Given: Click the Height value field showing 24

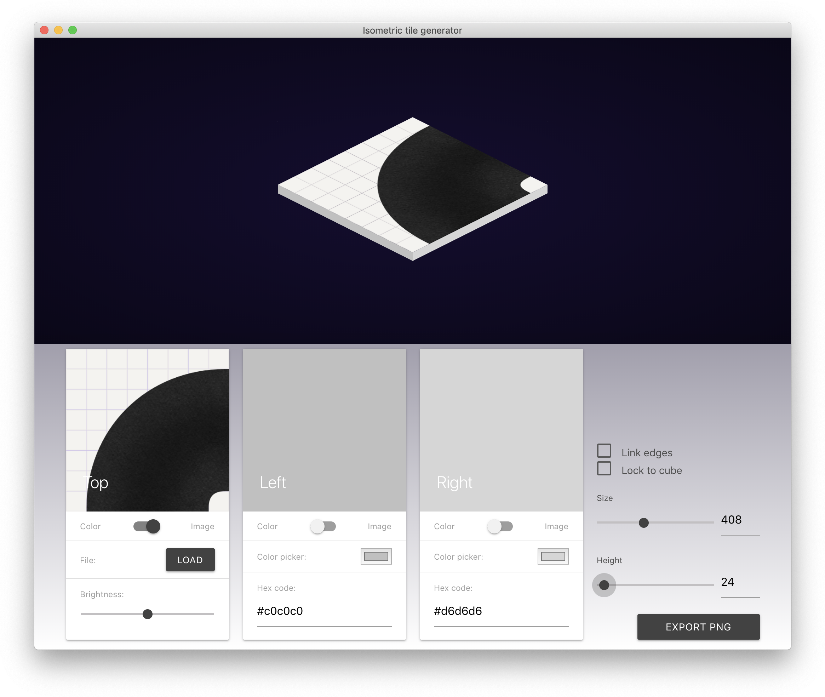Looking at the screenshot, I should (727, 582).
